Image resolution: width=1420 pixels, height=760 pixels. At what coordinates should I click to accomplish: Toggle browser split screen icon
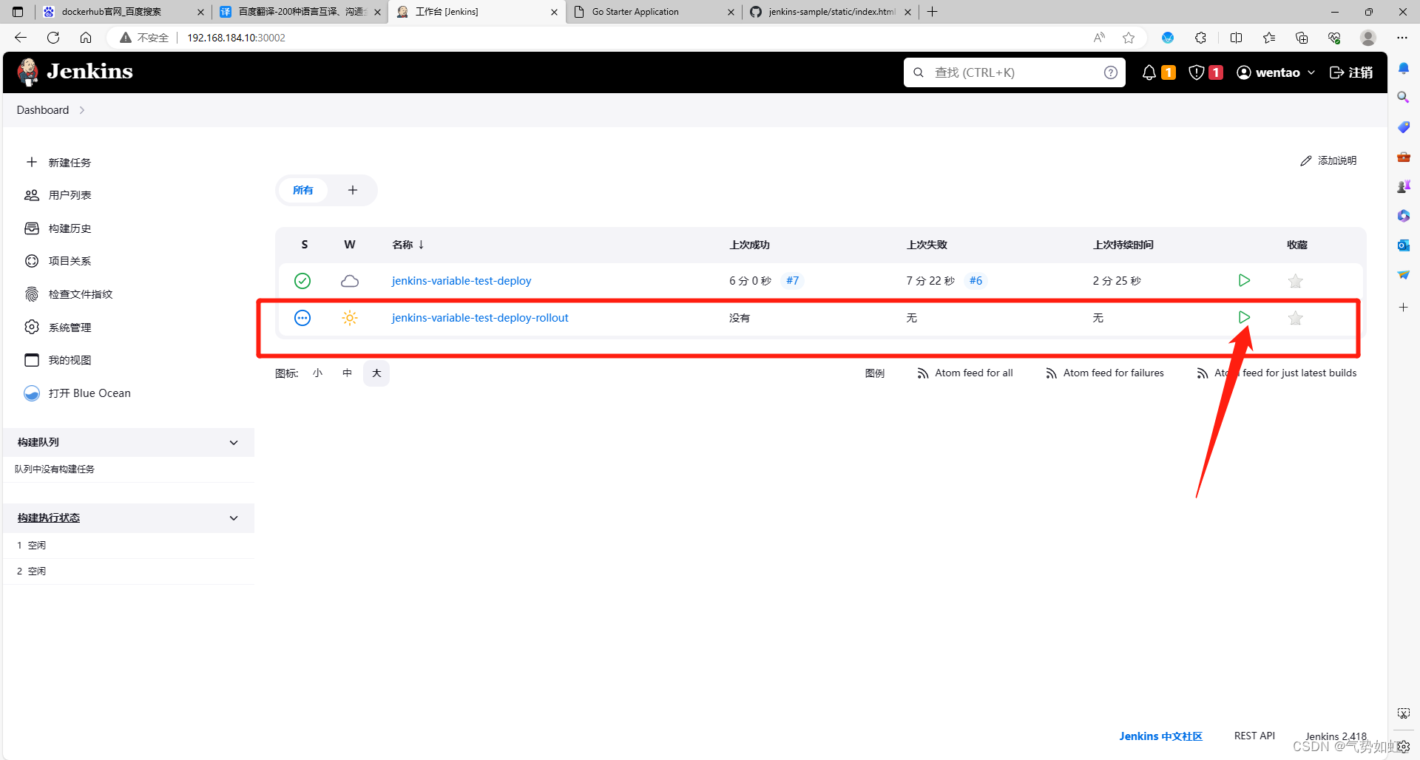click(1236, 38)
